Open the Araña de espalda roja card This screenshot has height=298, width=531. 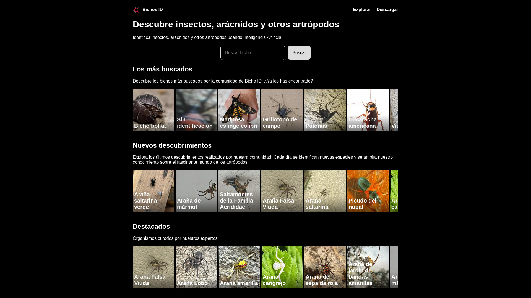point(325,267)
